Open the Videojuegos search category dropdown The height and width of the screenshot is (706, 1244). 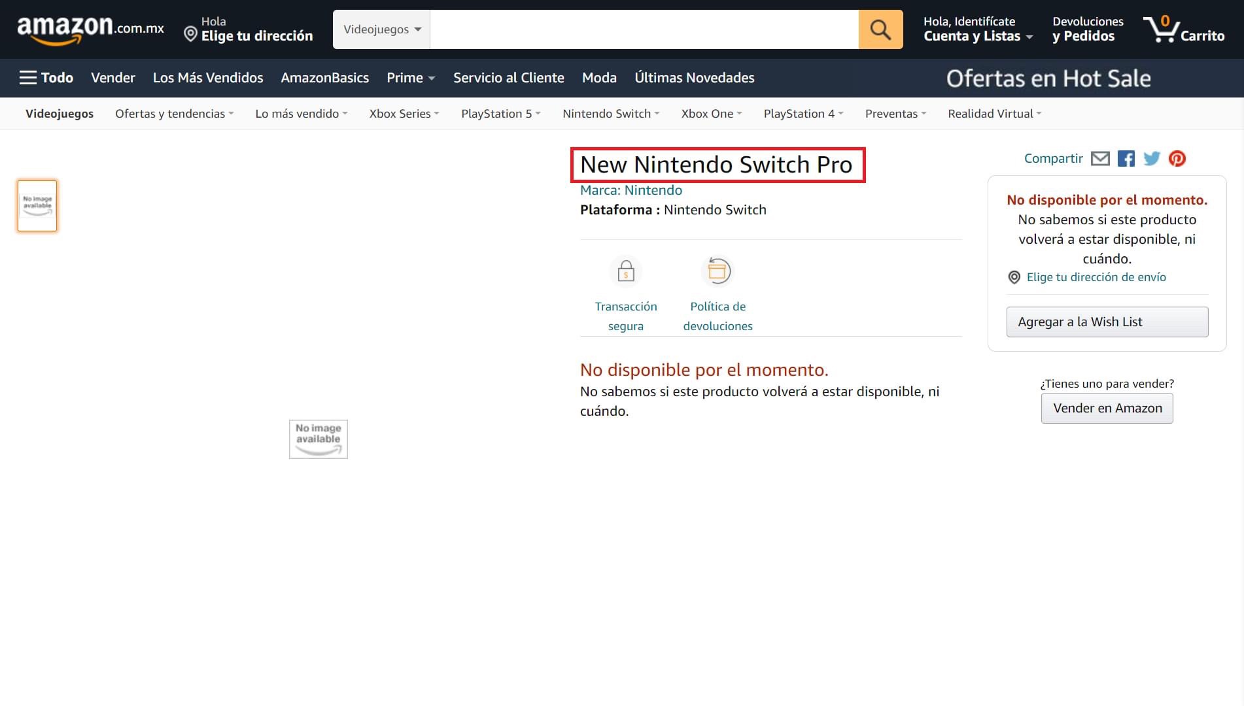pyautogui.click(x=382, y=29)
